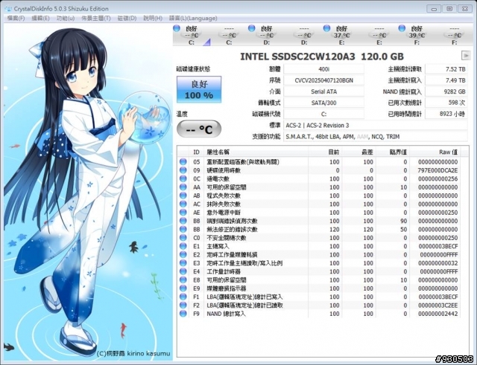The width and height of the screenshot is (477, 365).
Task: Click status orb for attribute AA 可用的保留空間
Action: click(x=183, y=187)
